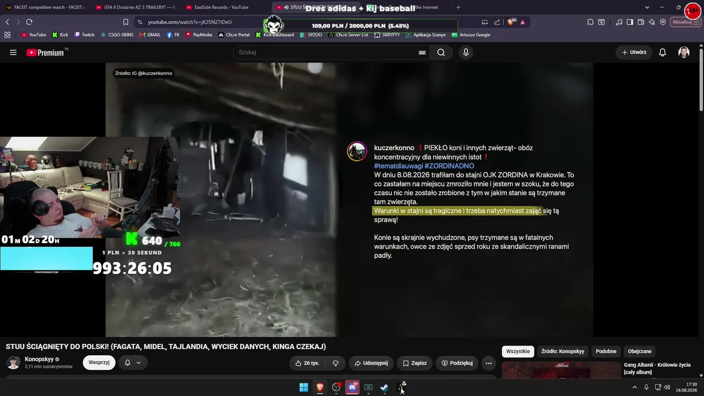Click the Podziękuj button

(x=457, y=363)
